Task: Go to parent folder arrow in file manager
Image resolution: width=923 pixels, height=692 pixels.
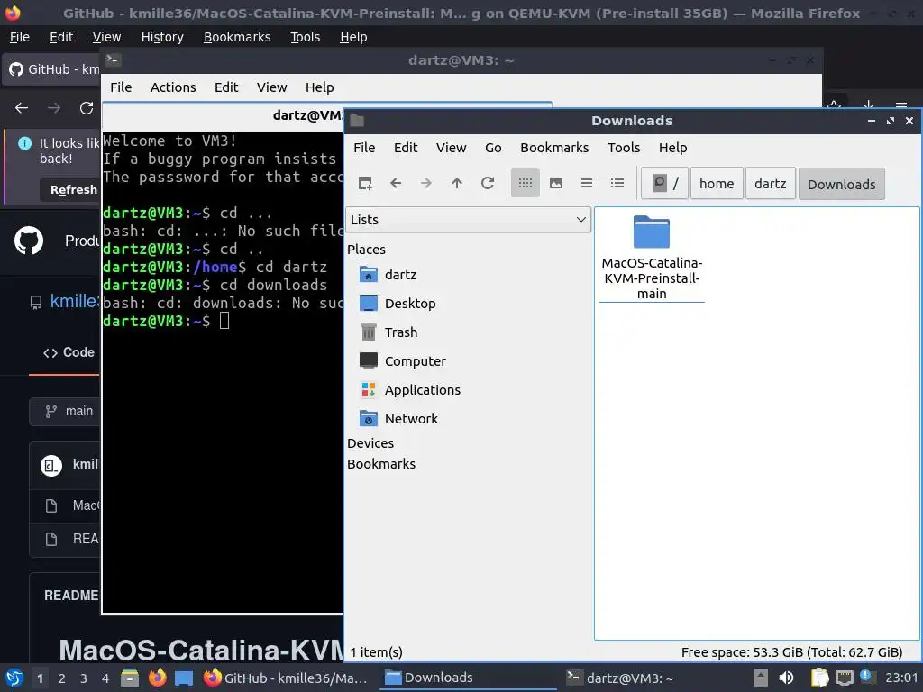Action: (457, 184)
